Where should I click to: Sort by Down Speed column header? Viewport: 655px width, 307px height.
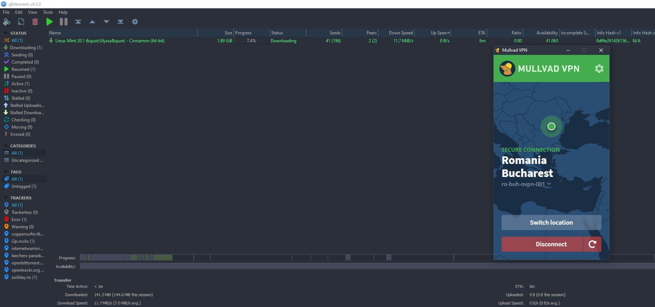click(396, 33)
